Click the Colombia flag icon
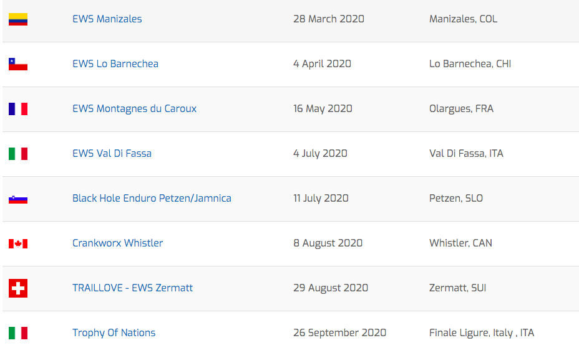Image resolution: width=579 pixels, height=353 pixels. pos(18,19)
